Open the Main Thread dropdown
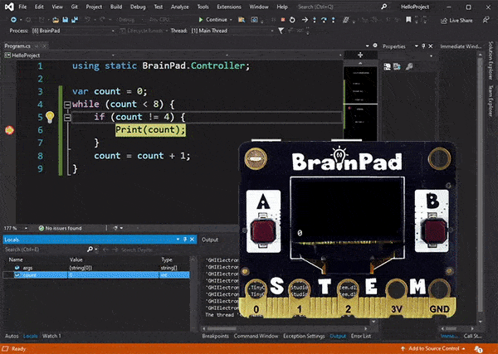This screenshot has height=354, width=498. click(x=232, y=31)
